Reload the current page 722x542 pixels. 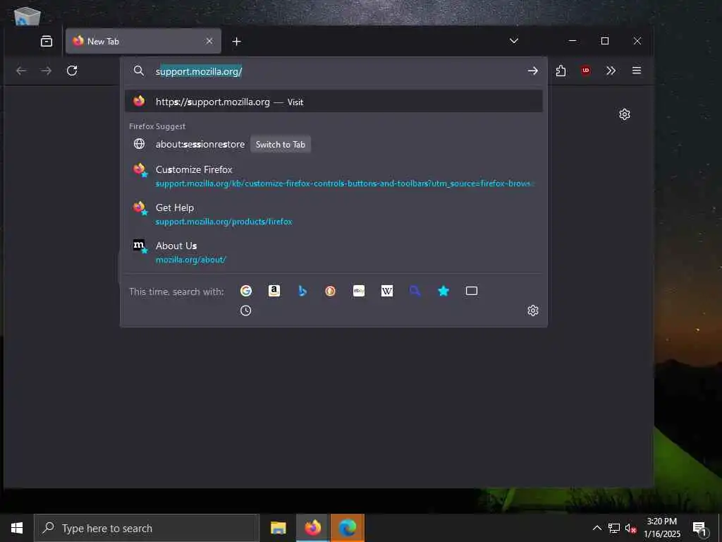pyautogui.click(x=72, y=71)
